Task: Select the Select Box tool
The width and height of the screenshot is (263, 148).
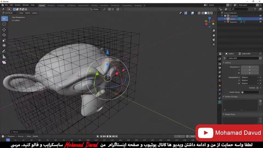Action: coord(5,18)
